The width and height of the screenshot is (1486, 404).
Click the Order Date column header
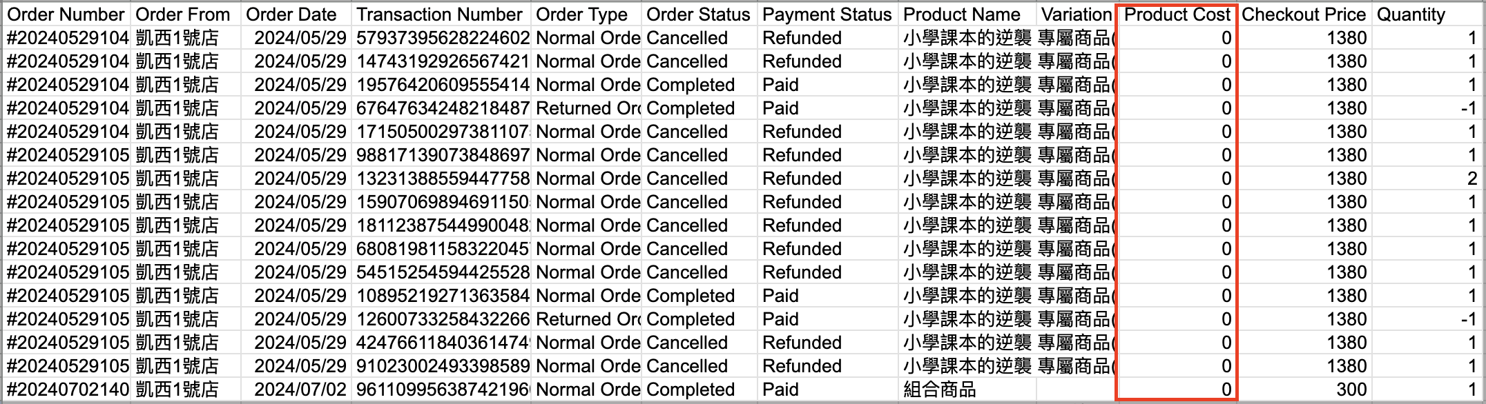[x=296, y=14]
